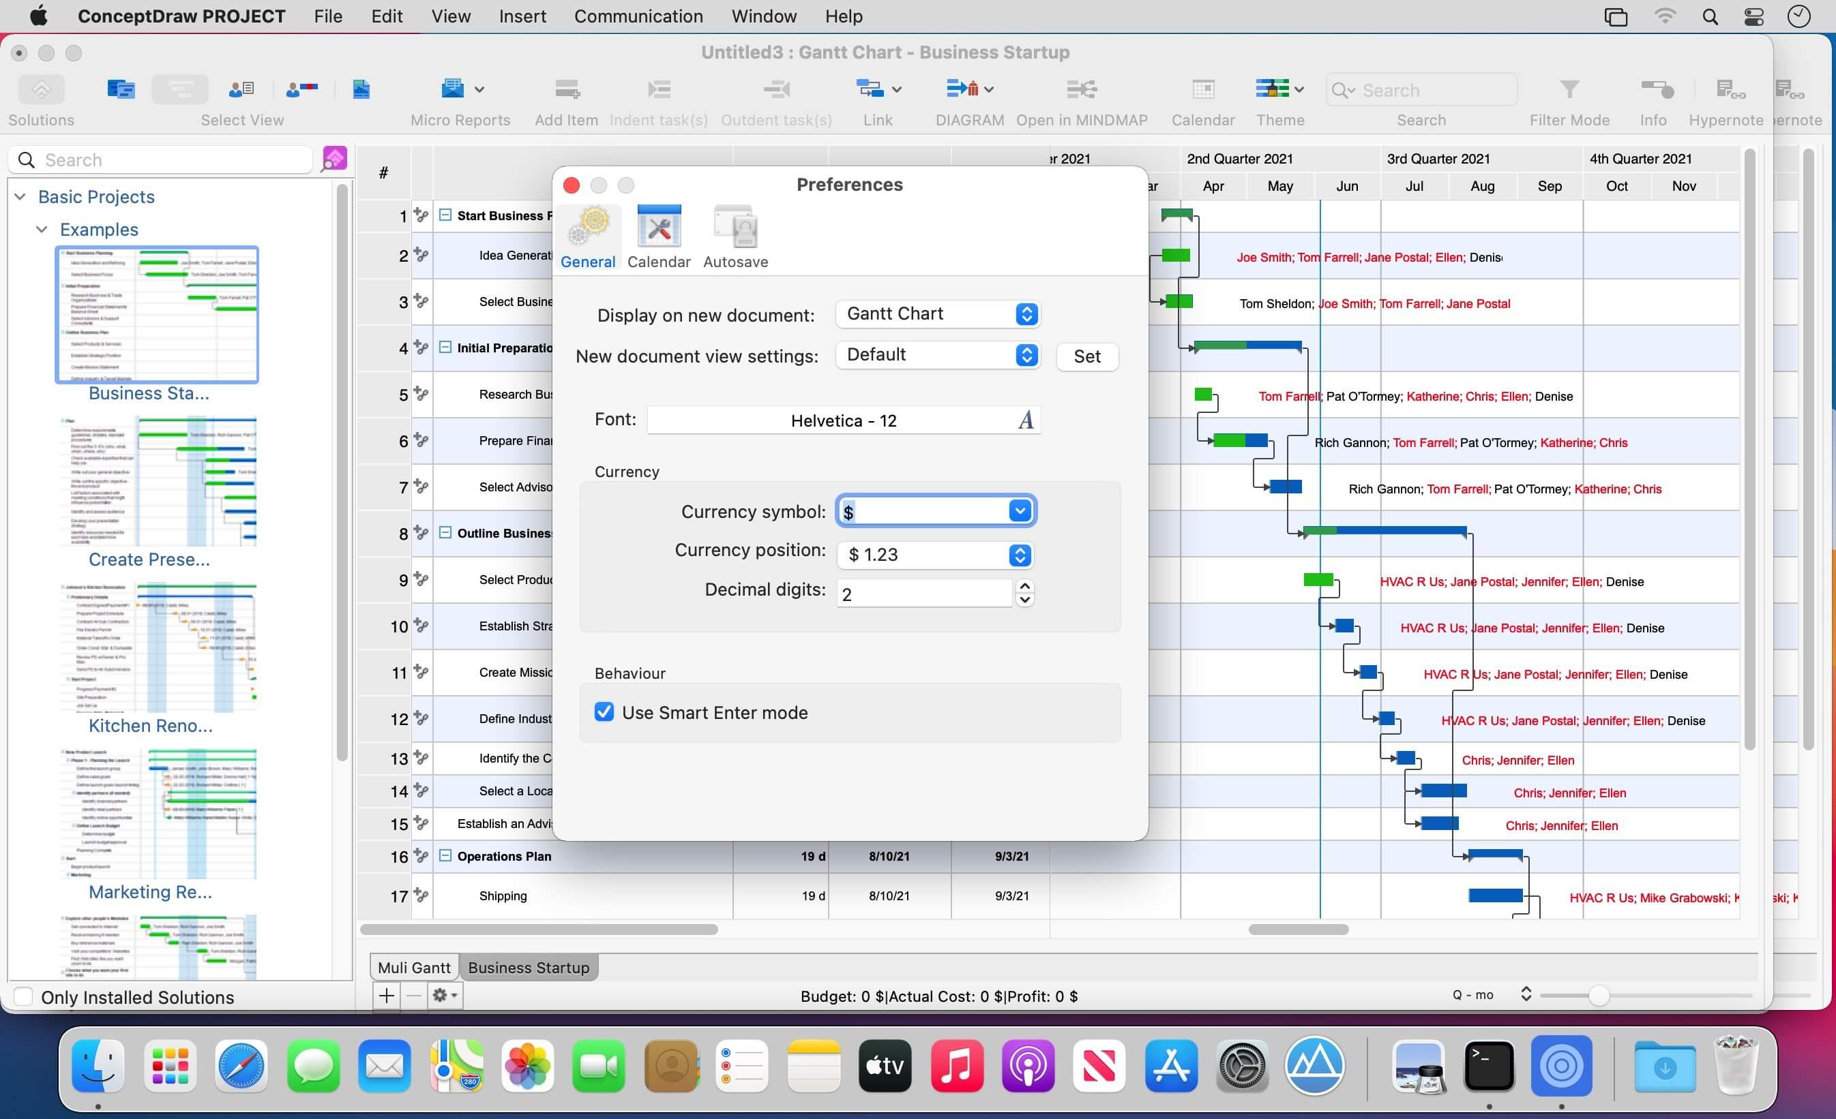Screen dimensions: 1836x1119
Task: Open Calendar preferences pane icon
Action: point(659,228)
